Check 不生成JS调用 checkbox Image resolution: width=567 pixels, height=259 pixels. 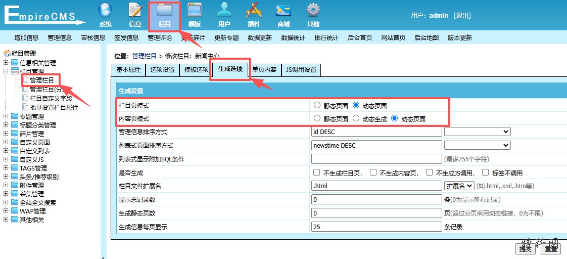[x=429, y=172]
